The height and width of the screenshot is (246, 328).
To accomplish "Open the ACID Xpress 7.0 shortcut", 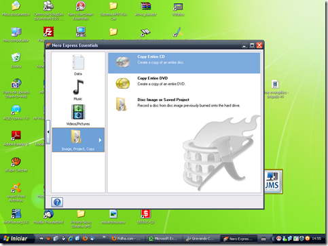I will point(16,112).
